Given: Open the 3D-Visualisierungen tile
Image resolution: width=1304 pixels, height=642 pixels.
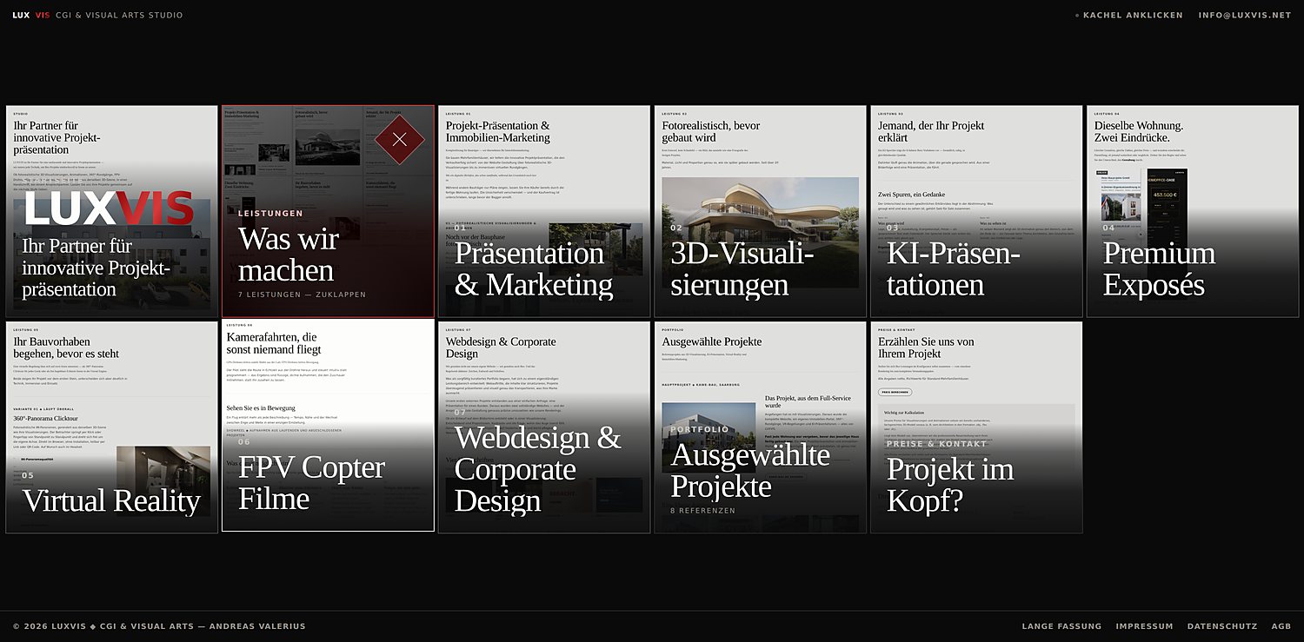Looking at the screenshot, I should coord(760,211).
